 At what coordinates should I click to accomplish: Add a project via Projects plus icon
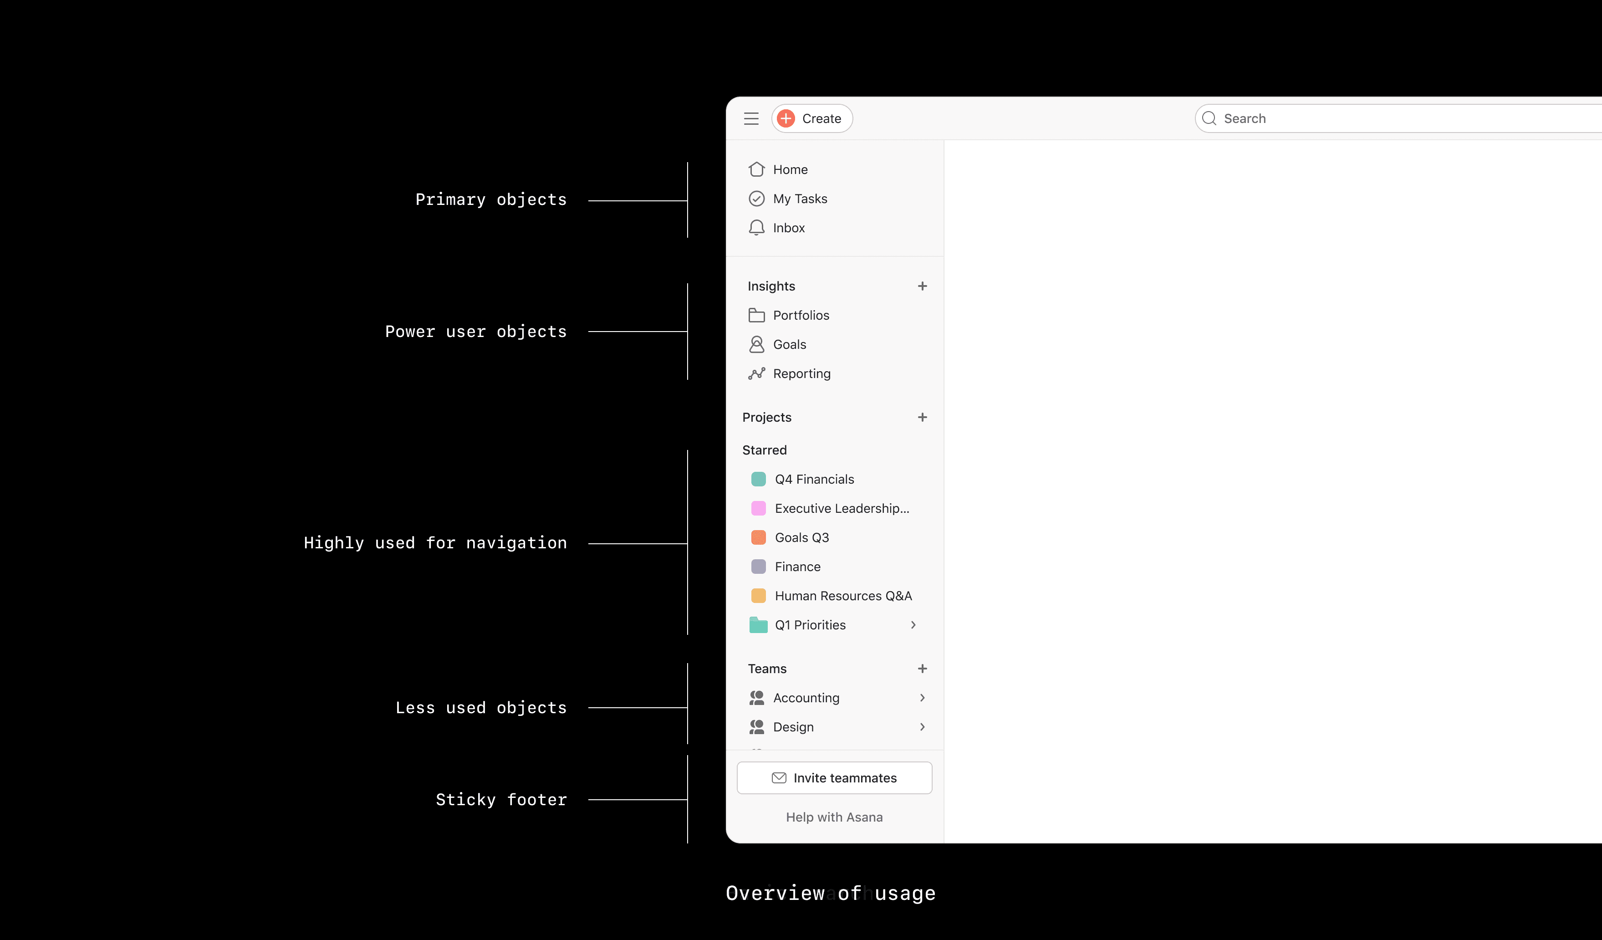(922, 417)
